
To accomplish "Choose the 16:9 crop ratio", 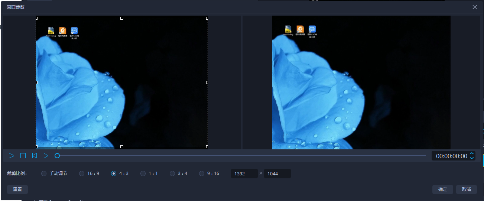I will (82, 174).
